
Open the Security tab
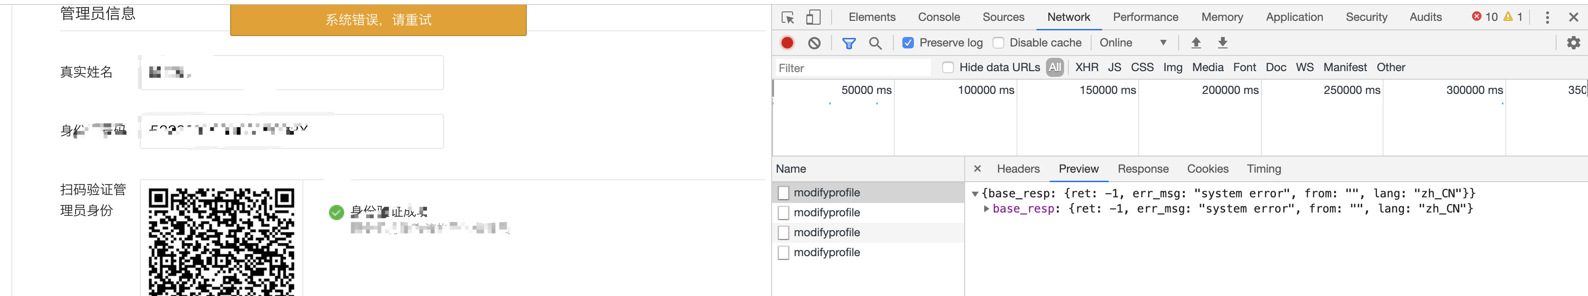[x=1366, y=17]
